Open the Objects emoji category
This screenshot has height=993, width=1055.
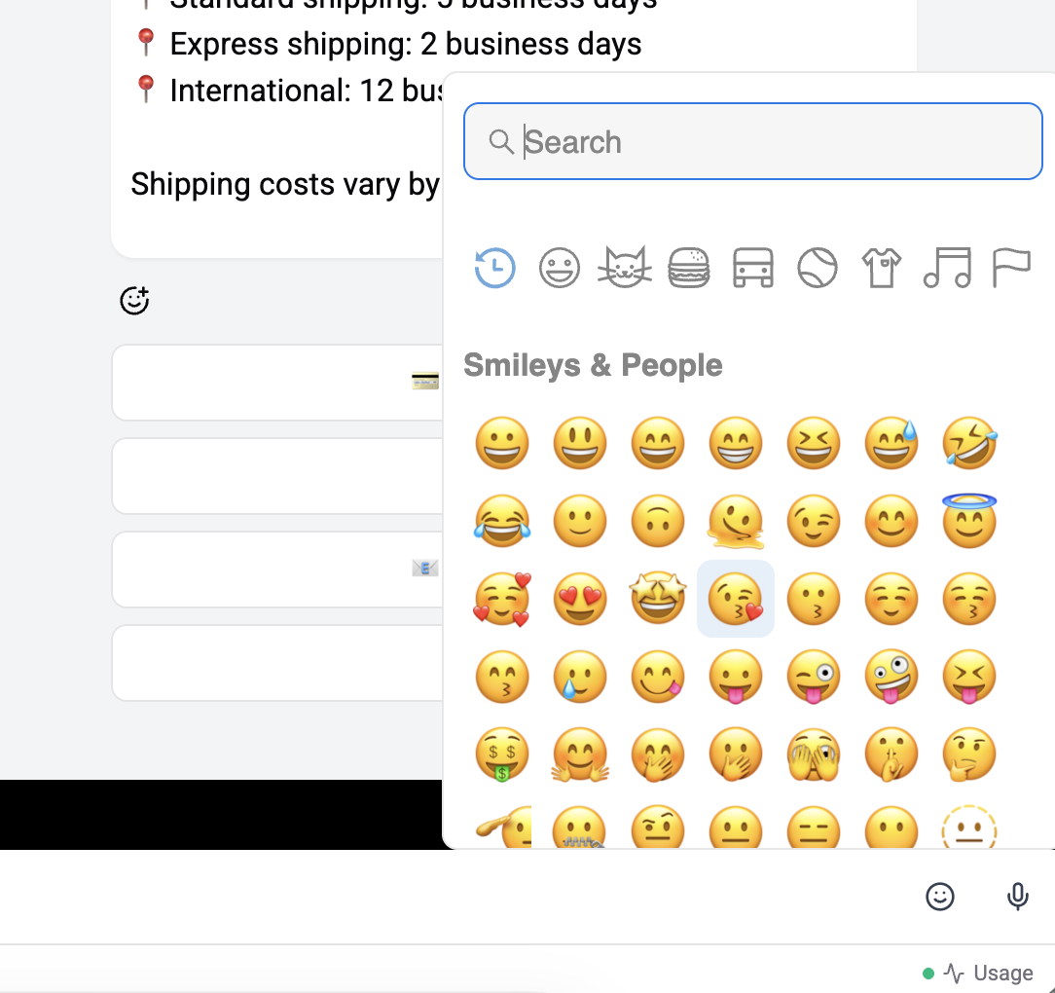pos(882,268)
